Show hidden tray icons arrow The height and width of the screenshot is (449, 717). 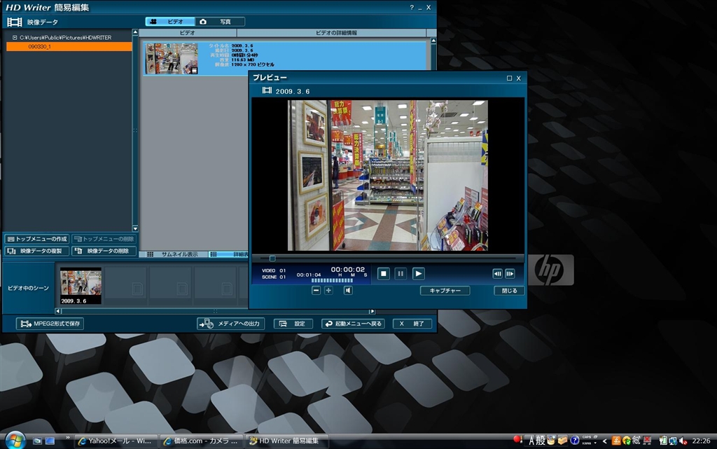[x=604, y=441]
